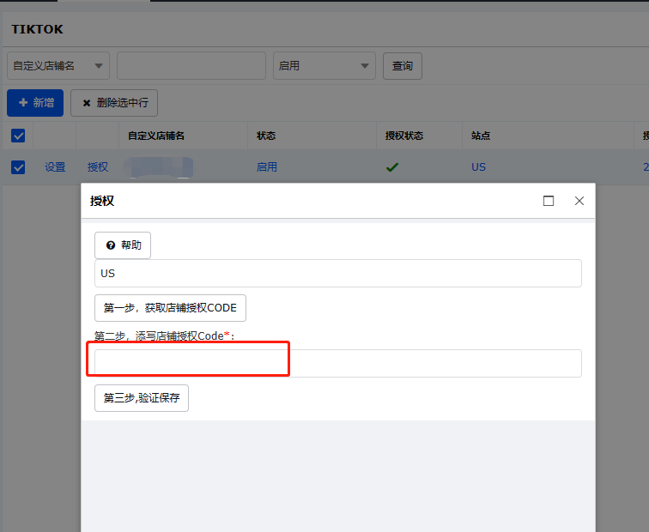Open the 启用 status dropdown
Viewport: 649px width, 532px height.
pos(324,65)
